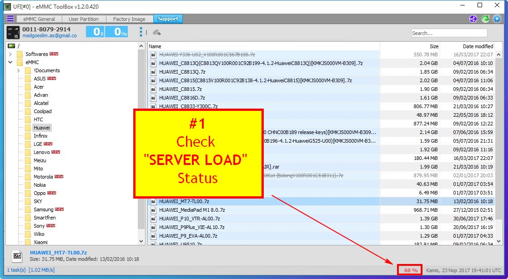Click the Oppo folder icon

28,193
